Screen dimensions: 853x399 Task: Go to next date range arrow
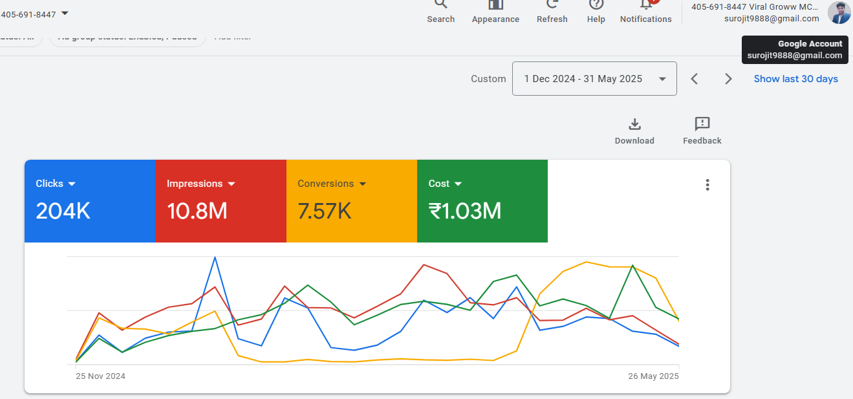[x=728, y=79]
